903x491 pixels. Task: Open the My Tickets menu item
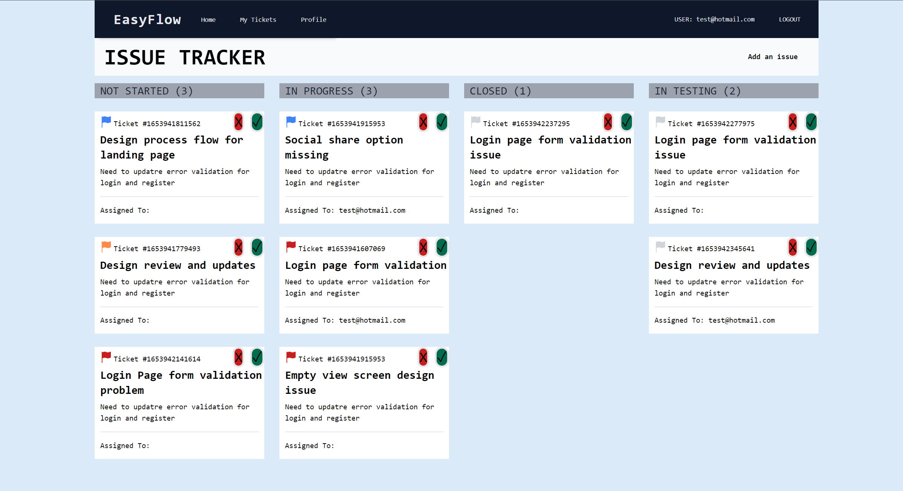(258, 19)
